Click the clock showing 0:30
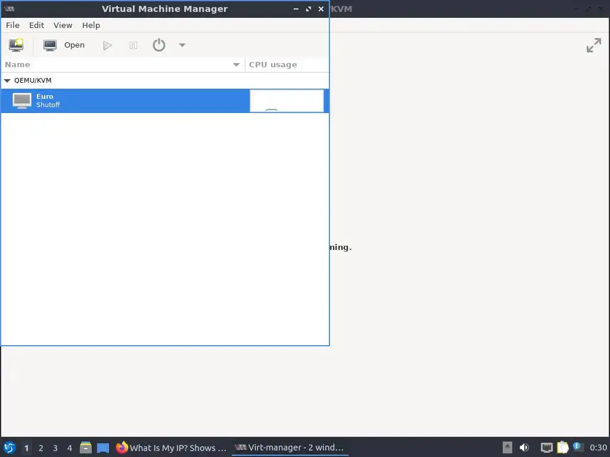The height and width of the screenshot is (457, 610). click(598, 447)
